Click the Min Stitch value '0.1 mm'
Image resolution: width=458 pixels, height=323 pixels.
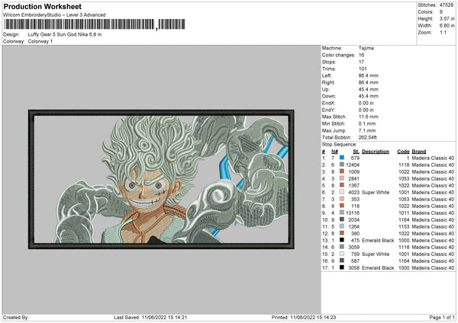click(367, 123)
